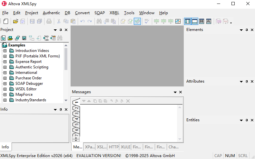The height and width of the screenshot is (159, 255).
Task: Open the XBRL menu
Action: pos(114,13)
